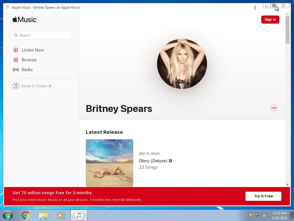Click the 23 Songs text
This screenshot has width=294, height=221.
(148, 167)
